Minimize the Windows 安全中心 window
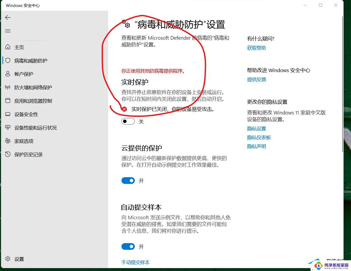351x271 pixels. click(305, 5)
